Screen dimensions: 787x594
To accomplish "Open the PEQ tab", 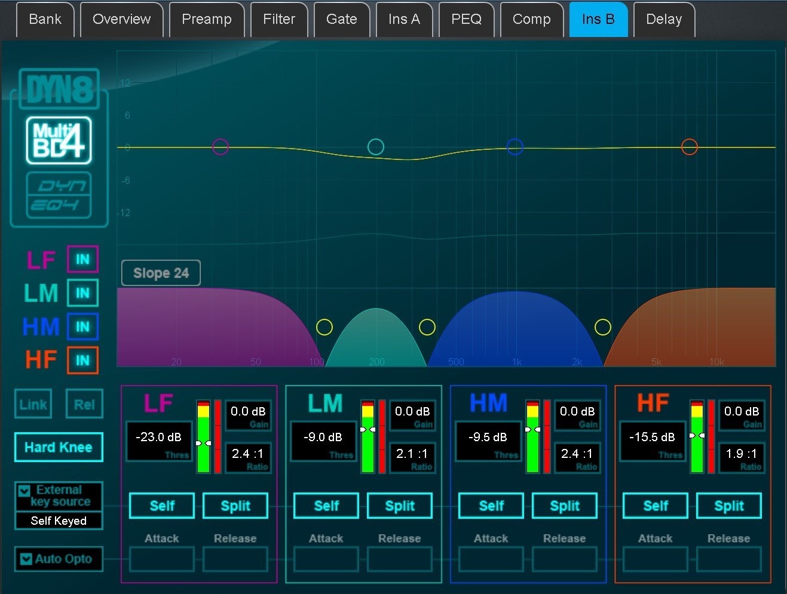I will tap(467, 19).
